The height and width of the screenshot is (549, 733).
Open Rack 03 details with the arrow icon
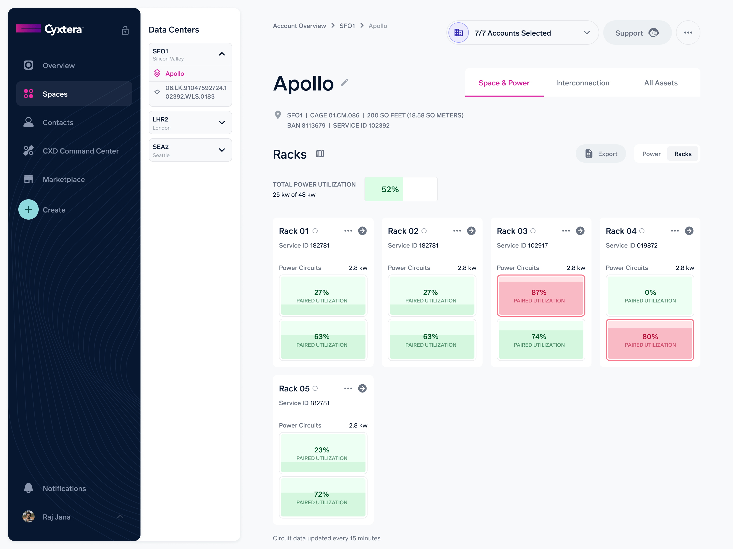click(x=580, y=231)
